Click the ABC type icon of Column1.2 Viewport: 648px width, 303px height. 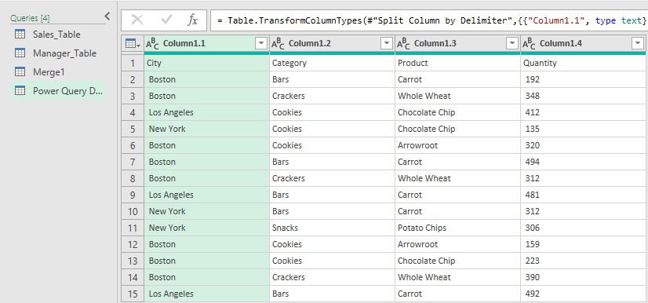click(x=278, y=44)
